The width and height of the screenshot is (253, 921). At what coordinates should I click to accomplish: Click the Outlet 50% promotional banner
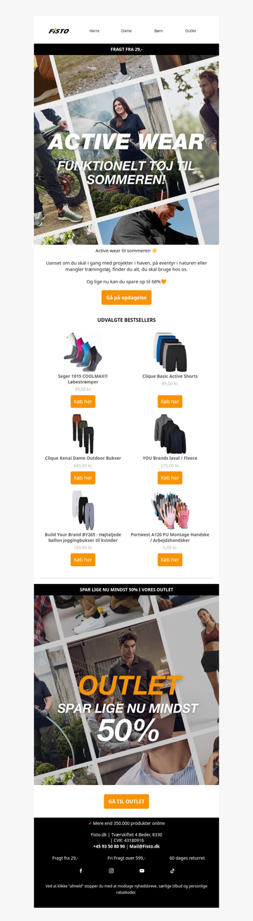point(126,690)
